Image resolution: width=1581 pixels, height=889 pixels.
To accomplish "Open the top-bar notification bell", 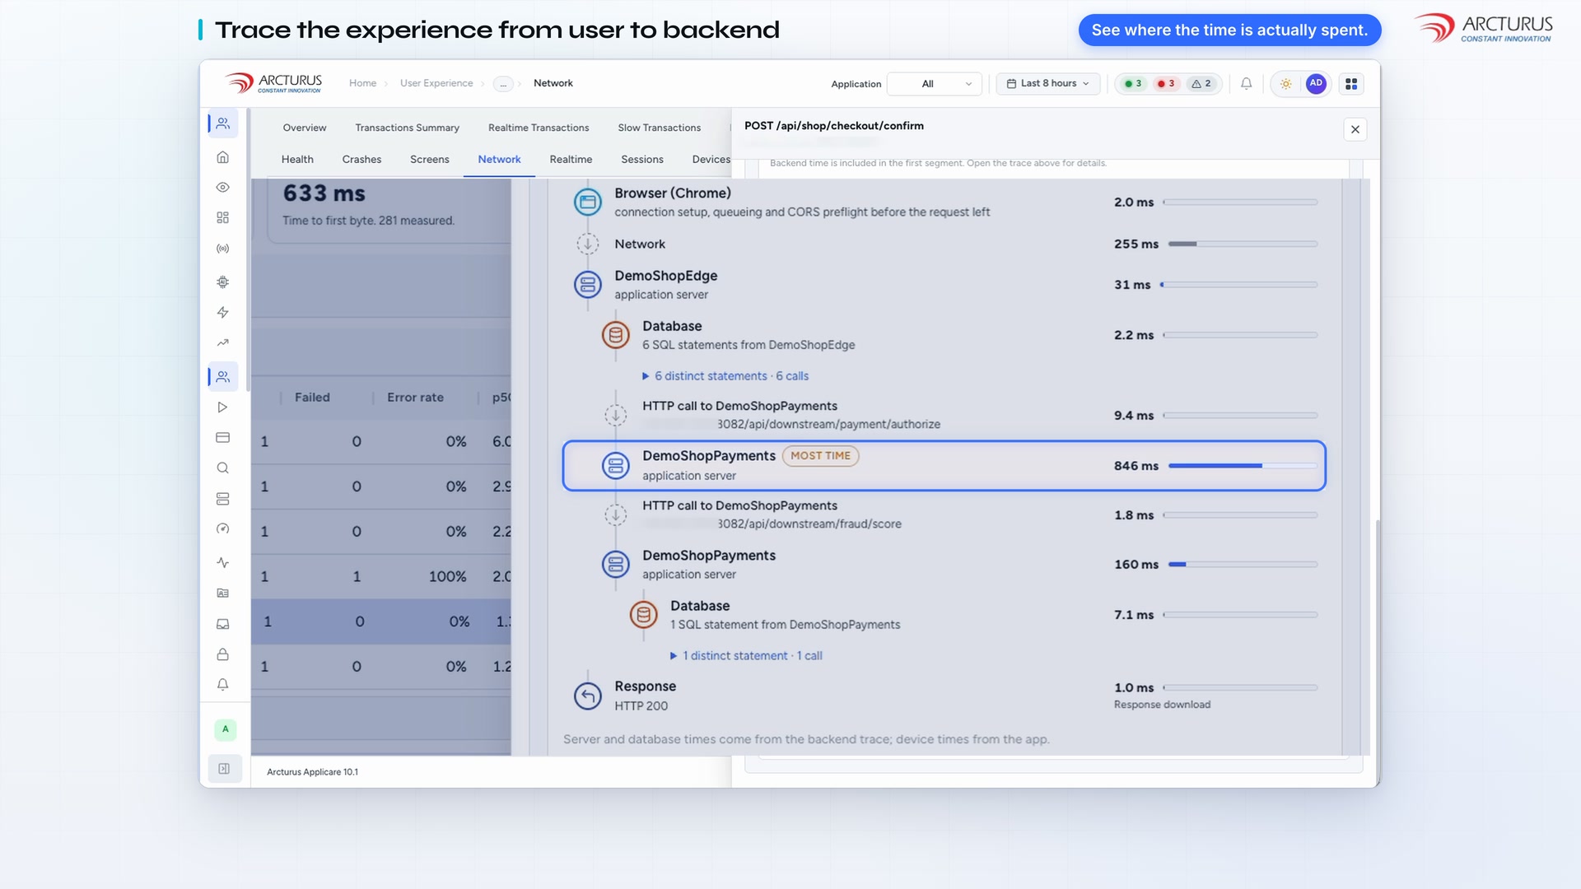I will point(1246,84).
